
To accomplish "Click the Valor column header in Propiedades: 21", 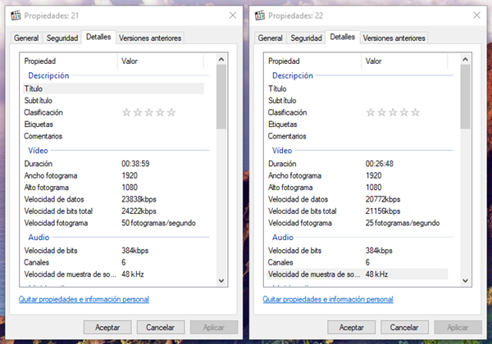I will [161, 61].
